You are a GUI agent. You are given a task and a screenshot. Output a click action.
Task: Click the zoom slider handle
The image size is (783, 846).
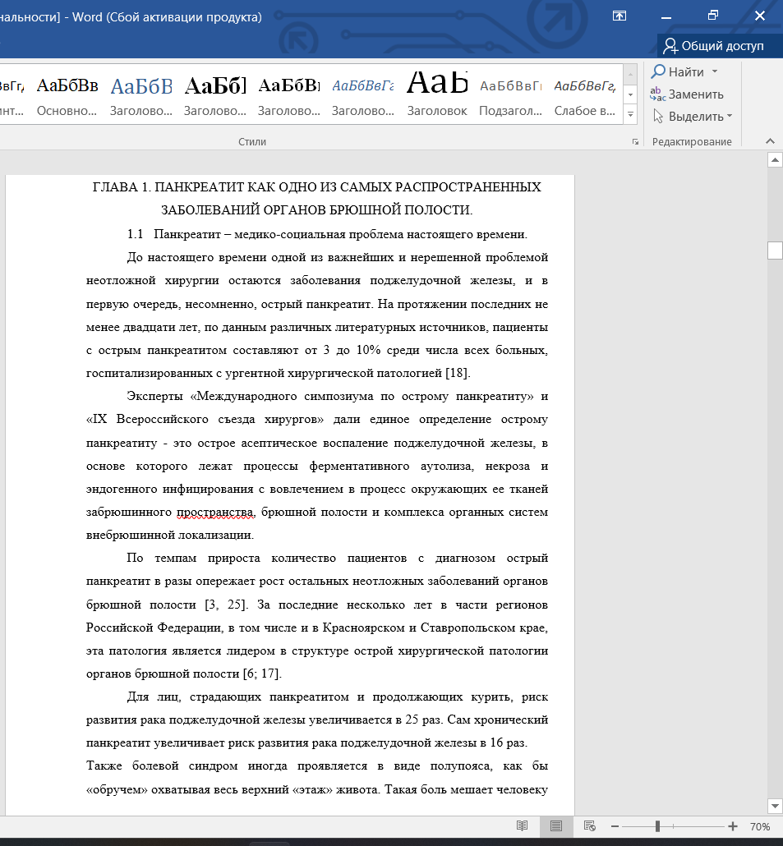pos(657,826)
